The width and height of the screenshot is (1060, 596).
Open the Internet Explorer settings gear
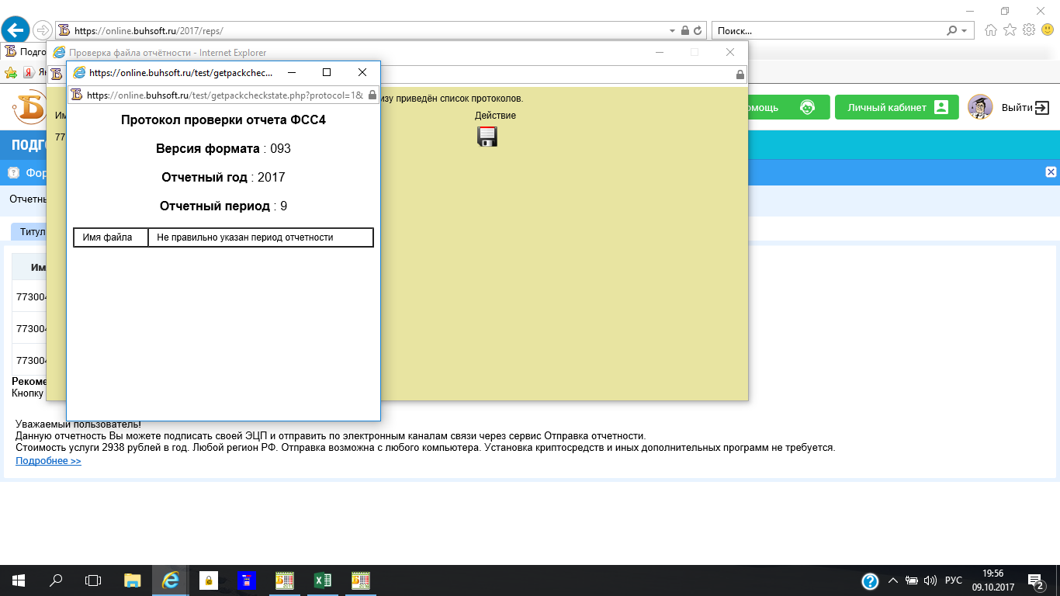coord(1029,30)
